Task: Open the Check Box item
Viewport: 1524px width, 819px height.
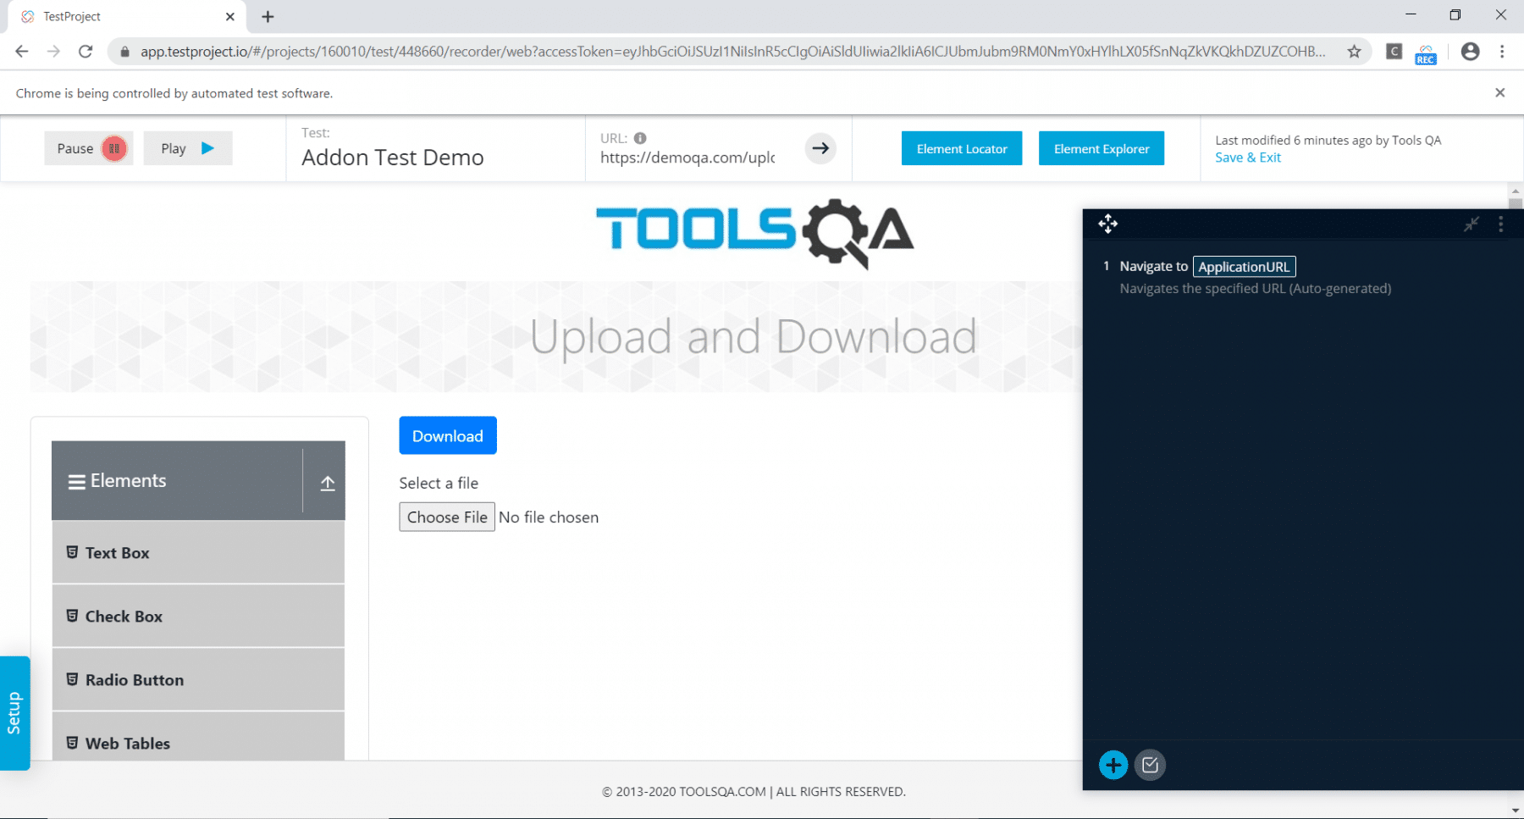Action: click(x=198, y=616)
